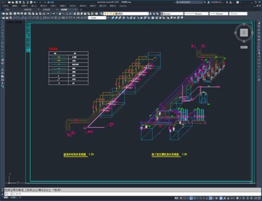The image size is (262, 201).
Task: Toggle annotation autoscale in status bar
Action: click(x=224, y=198)
